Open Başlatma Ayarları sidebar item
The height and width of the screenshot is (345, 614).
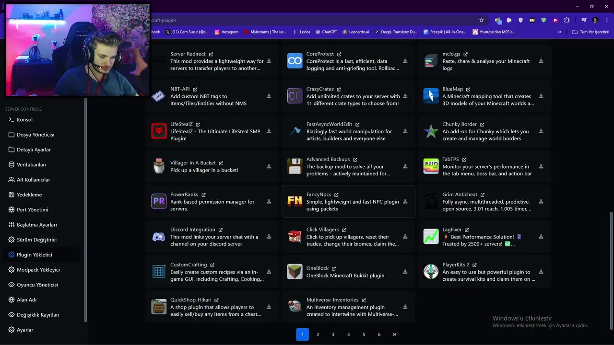[42, 225]
